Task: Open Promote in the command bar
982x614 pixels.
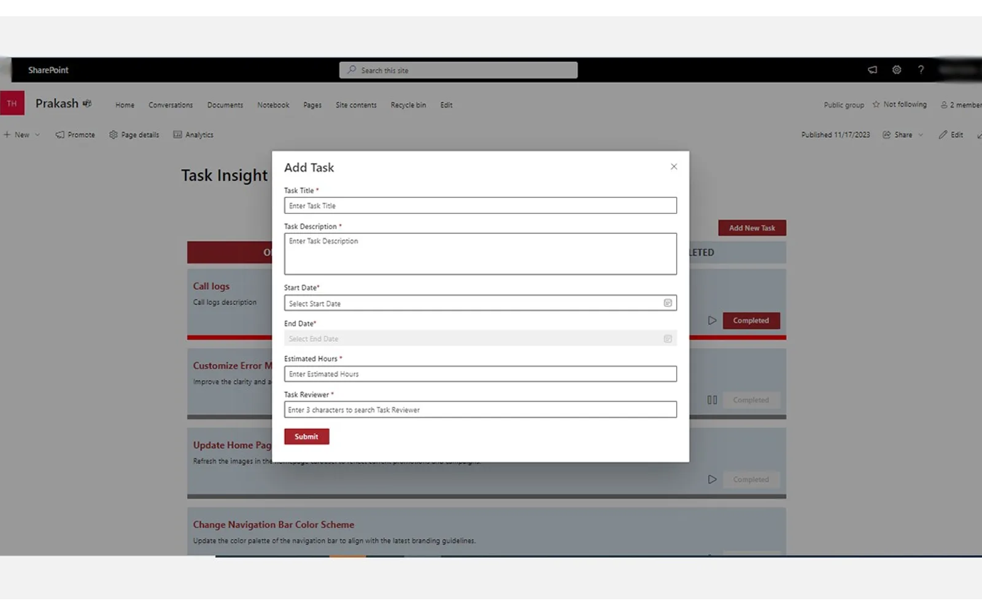Action: tap(75, 134)
